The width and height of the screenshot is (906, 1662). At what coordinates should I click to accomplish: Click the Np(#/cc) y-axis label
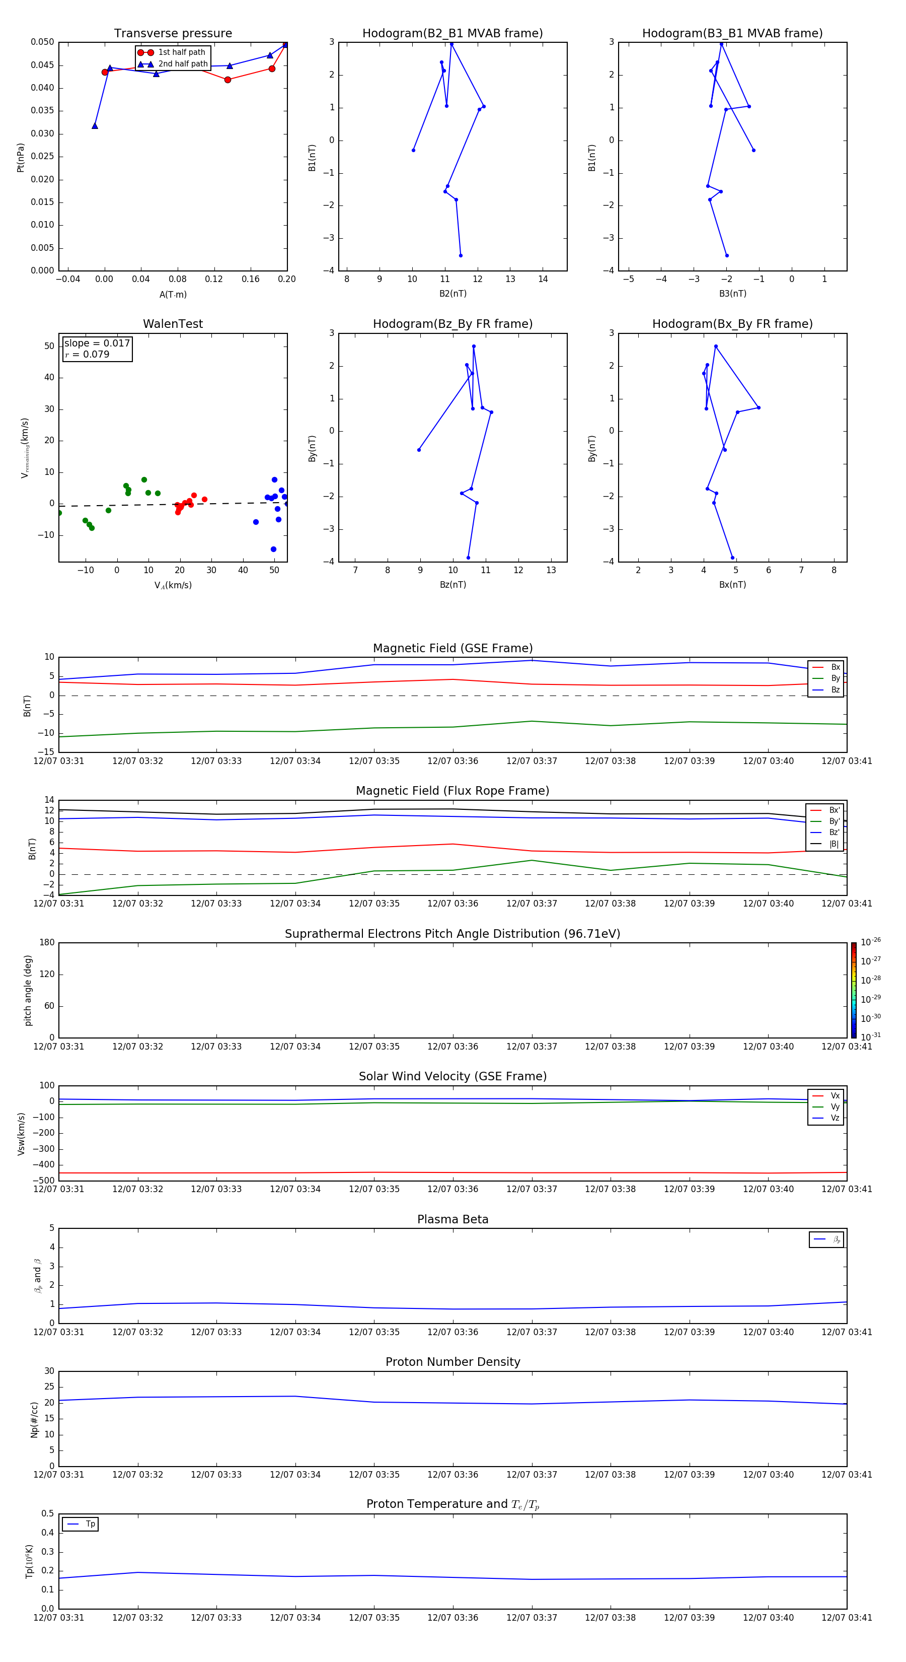pyautogui.click(x=34, y=1419)
